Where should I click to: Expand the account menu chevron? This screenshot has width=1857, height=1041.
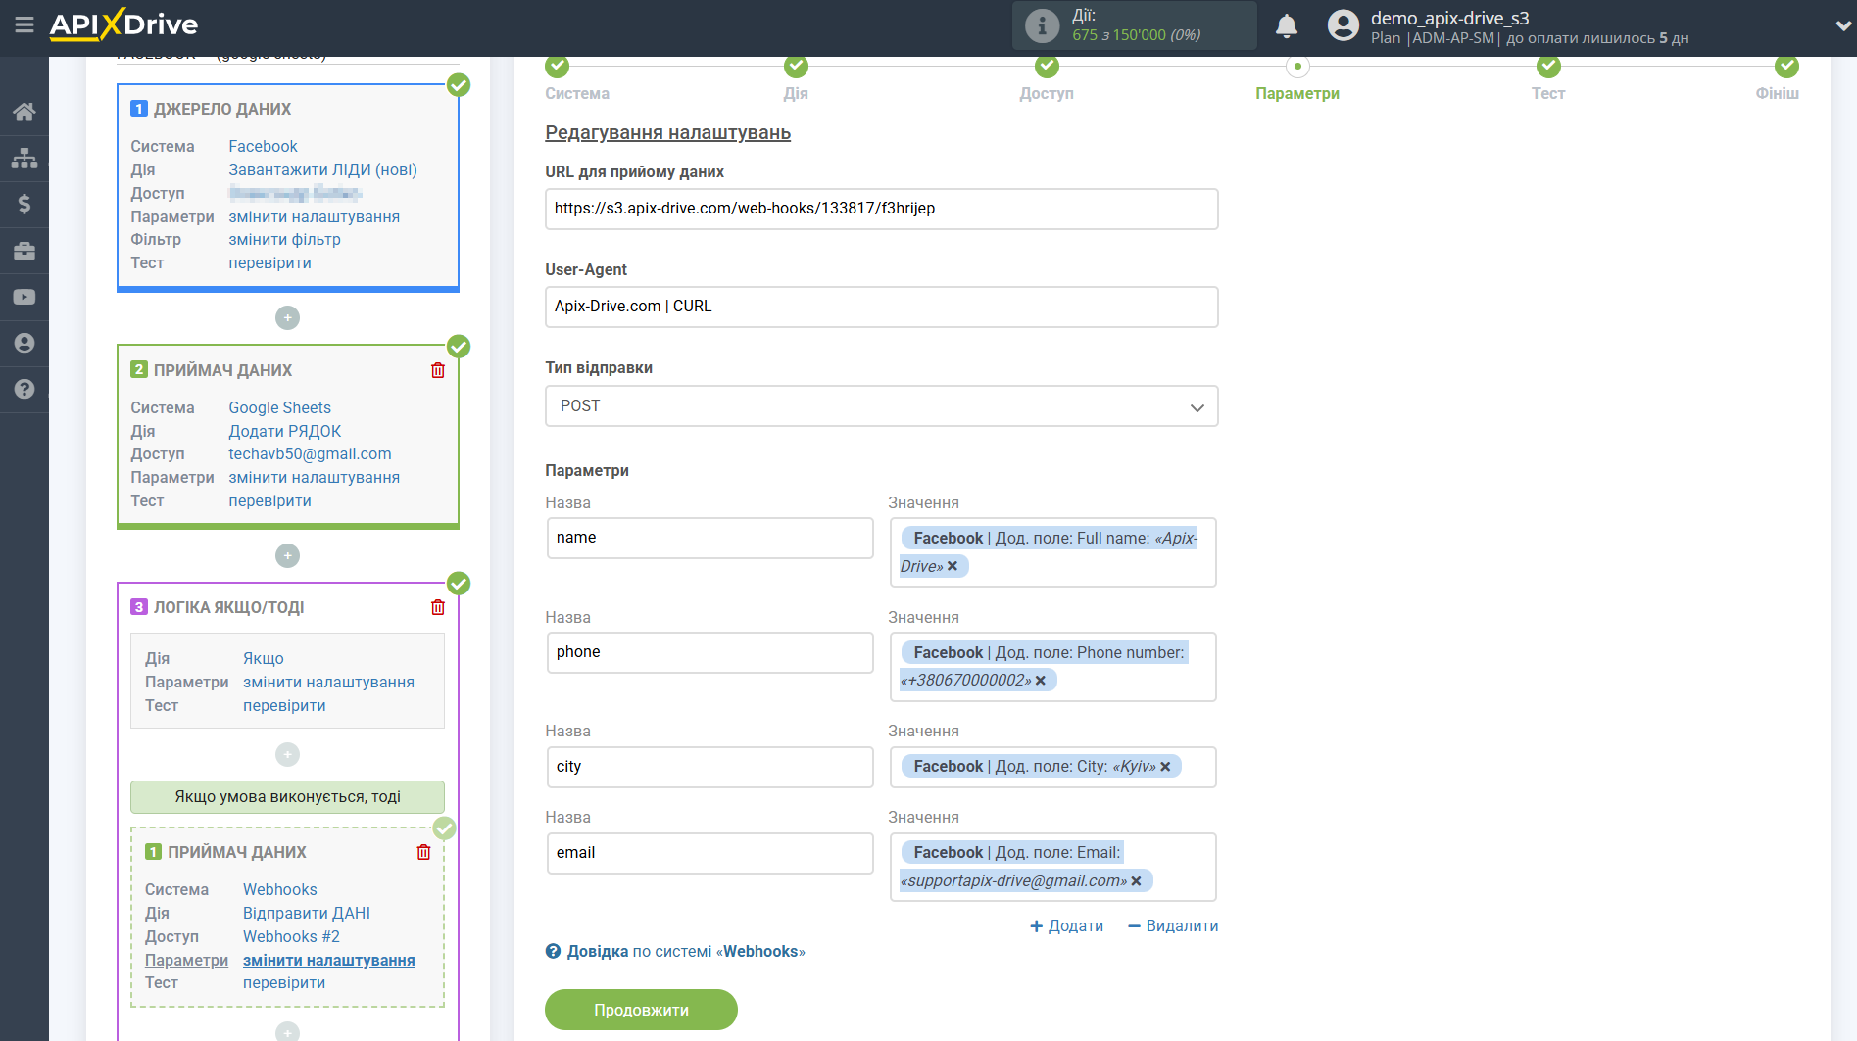[x=1842, y=26]
